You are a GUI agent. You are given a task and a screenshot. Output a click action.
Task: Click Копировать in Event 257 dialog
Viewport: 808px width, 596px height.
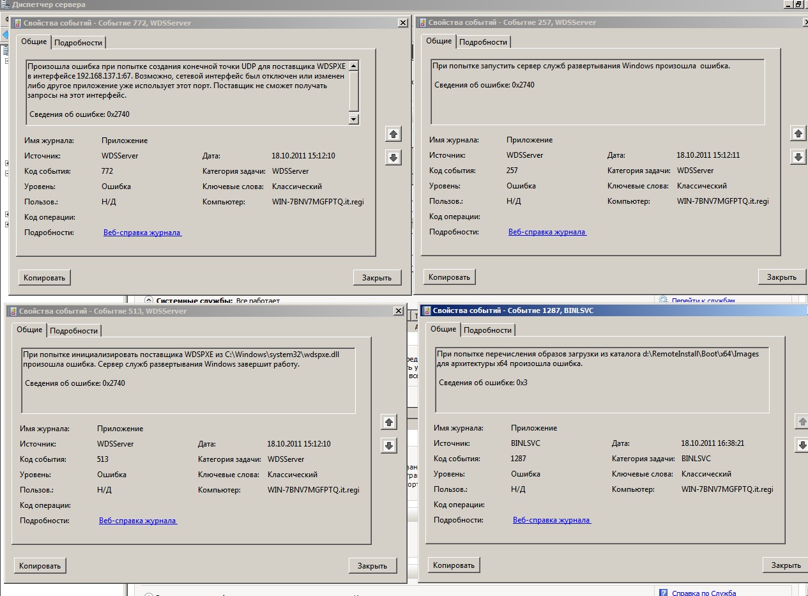tap(450, 277)
